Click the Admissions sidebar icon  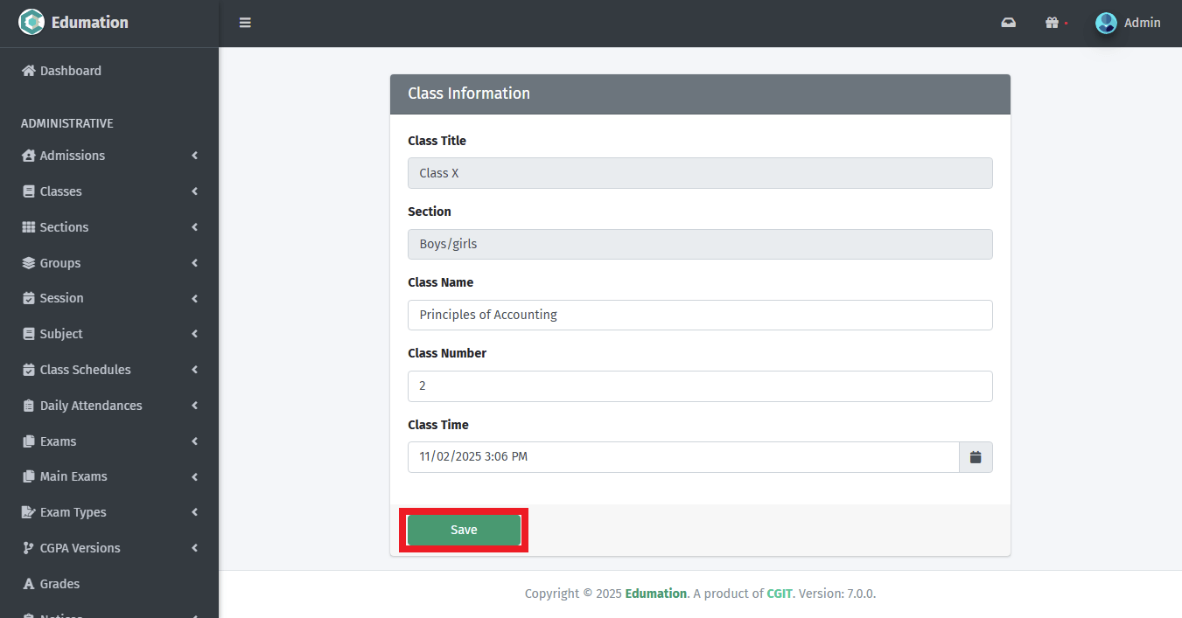point(29,156)
